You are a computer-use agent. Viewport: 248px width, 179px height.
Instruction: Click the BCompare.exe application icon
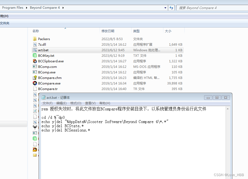[35, 83]
